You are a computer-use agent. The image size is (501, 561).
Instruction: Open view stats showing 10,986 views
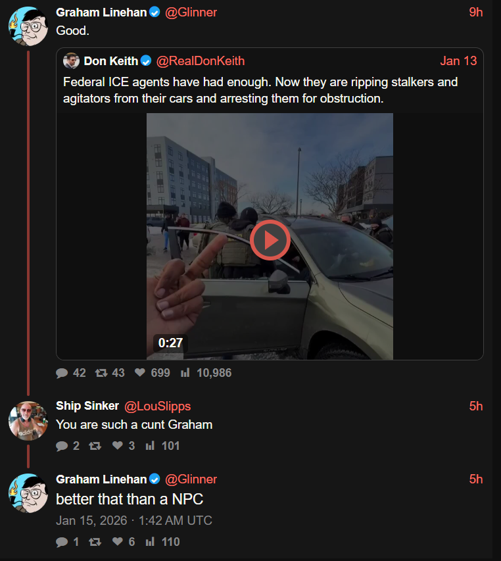click(185, 373)
